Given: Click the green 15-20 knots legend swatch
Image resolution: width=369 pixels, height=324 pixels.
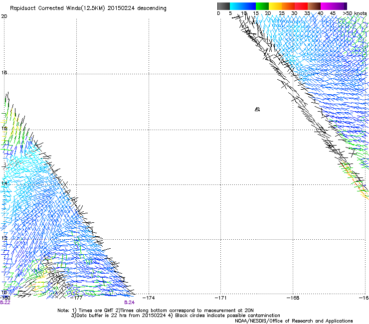Looking at the screenshot, I should point(262,6).
